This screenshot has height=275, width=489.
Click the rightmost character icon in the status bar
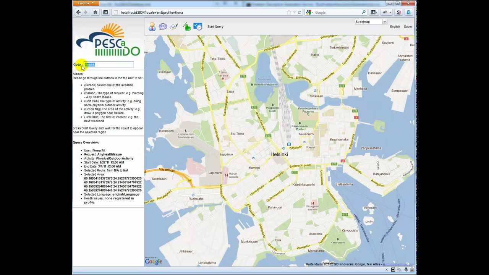412,270
